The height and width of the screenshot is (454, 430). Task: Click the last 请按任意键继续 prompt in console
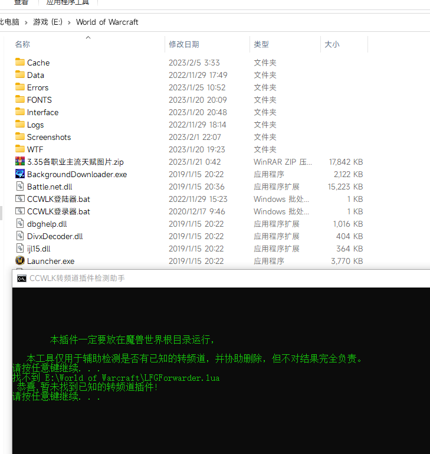pyautogui.click(x=56, y=396)
